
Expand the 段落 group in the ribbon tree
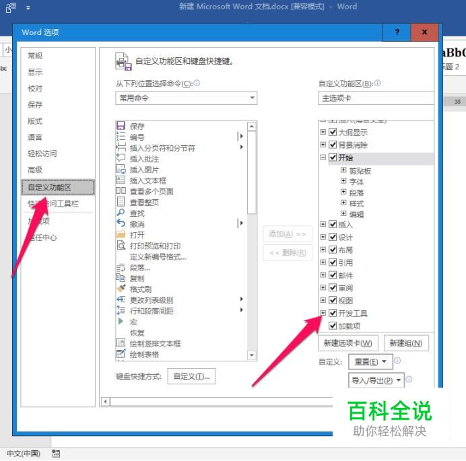(x=343, y=192)
